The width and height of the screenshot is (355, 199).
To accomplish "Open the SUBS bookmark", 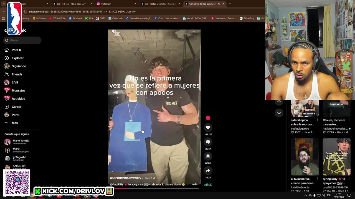I will 101,19.
